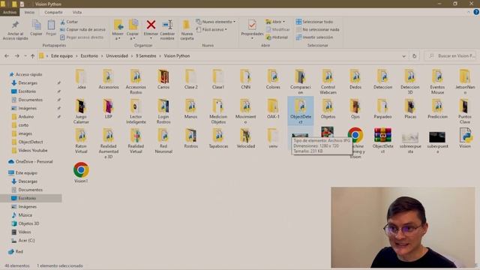The height and width of the screenshot is (270, 480).
Task: Click No seleccionar nada
Action: 318,29
